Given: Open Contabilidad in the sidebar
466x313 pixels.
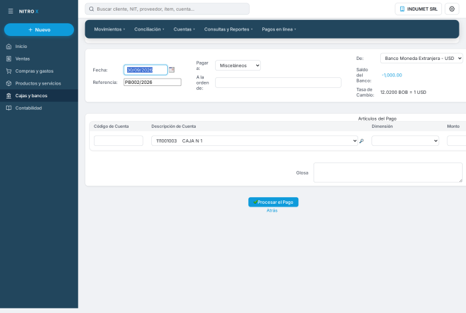Looking at the screenshot, I should [x=39, y=108].
